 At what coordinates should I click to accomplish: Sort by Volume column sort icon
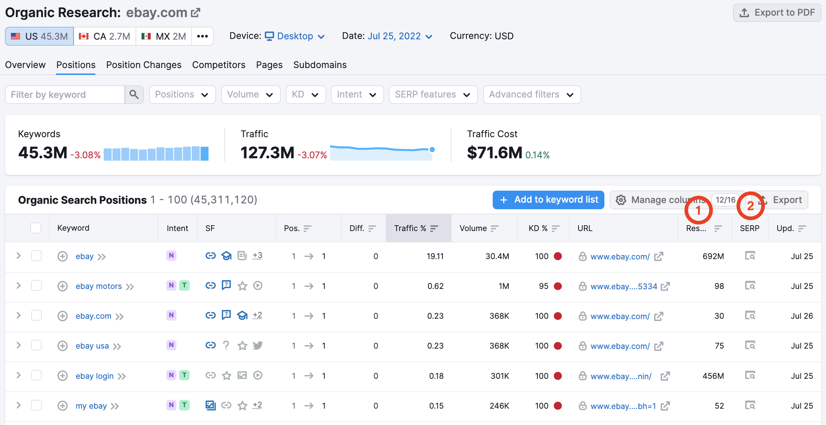pos(494,228)
